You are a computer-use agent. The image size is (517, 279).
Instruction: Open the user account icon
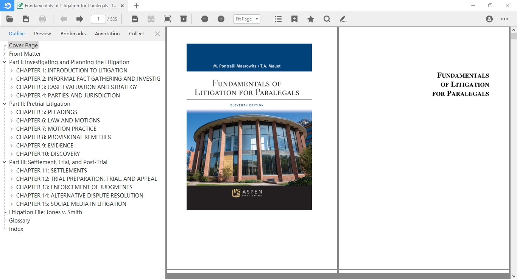click(489, 19)
